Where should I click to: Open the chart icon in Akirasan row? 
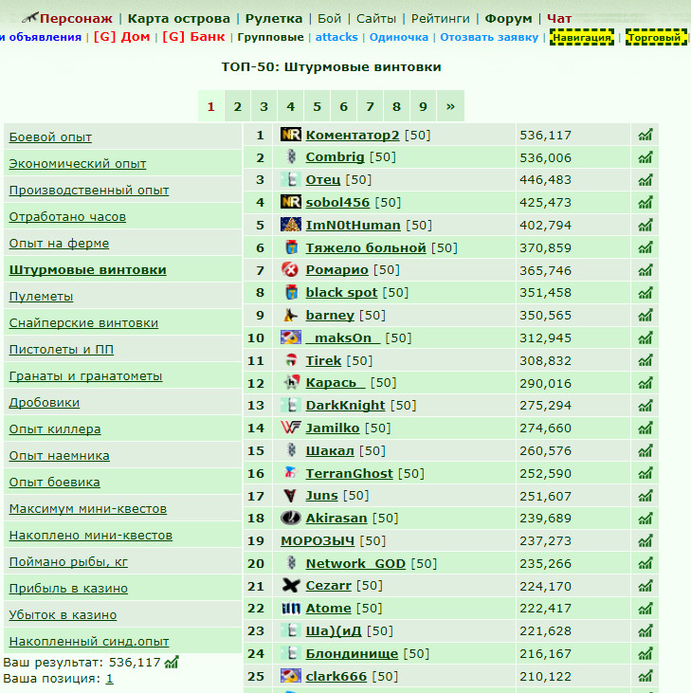(646, 518)
